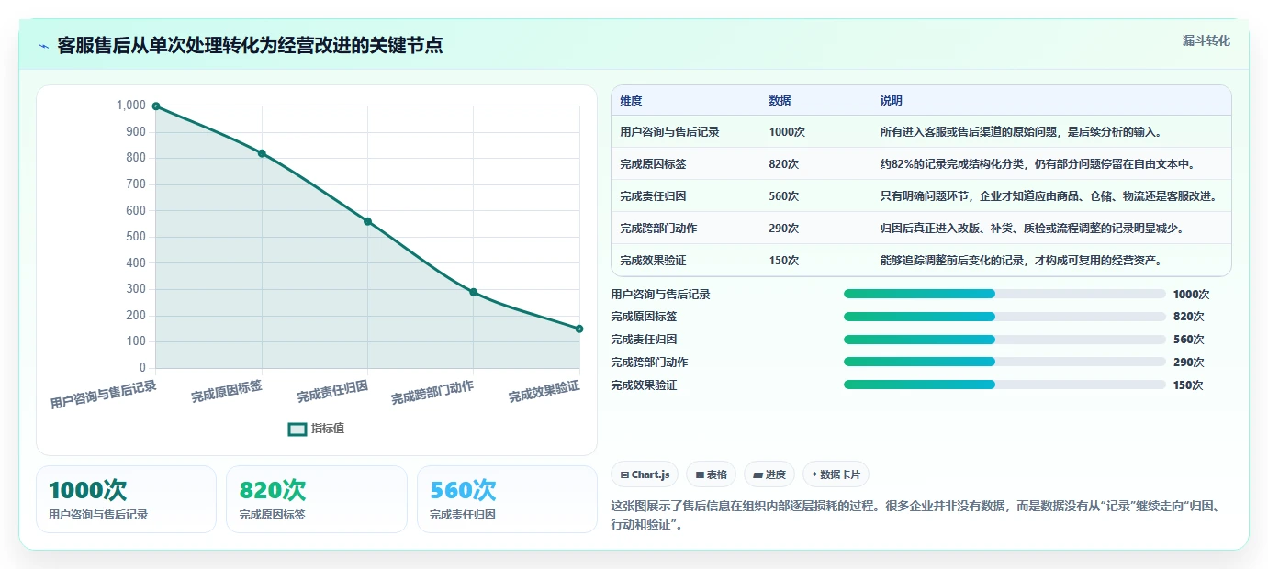Click the 完成责任归因 progress row label

(x=644, y=340)
